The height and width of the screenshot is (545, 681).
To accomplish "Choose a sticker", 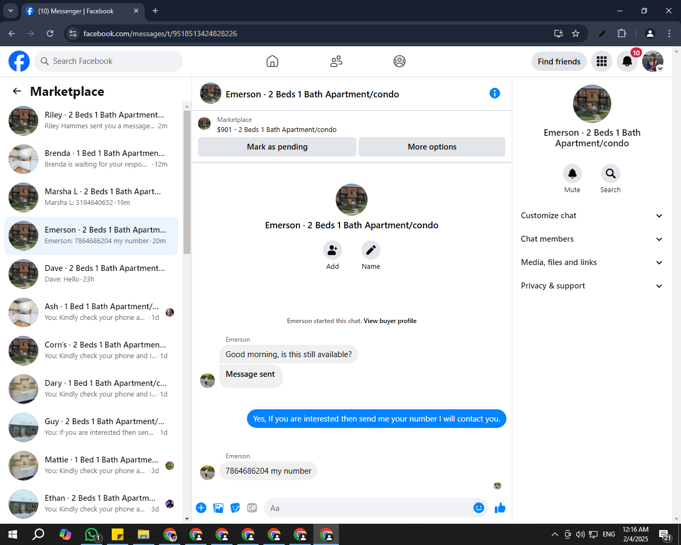I will tap(235, 508).
